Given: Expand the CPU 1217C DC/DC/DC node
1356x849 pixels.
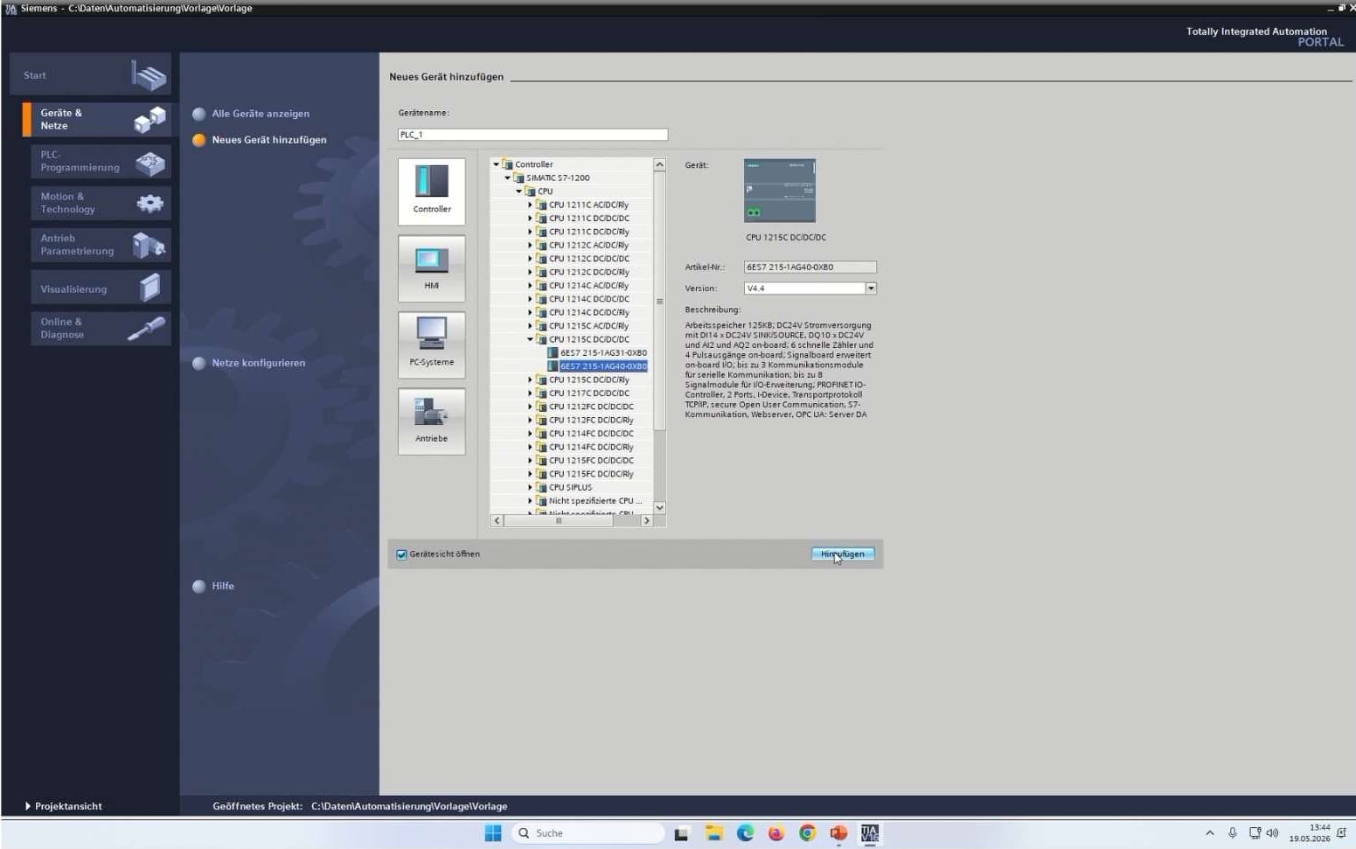Looking at the screenshot, I should 531,393.
